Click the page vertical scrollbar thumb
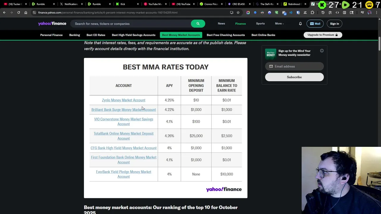381x214 pixels. pyautogui.click(x=380, y=44)
